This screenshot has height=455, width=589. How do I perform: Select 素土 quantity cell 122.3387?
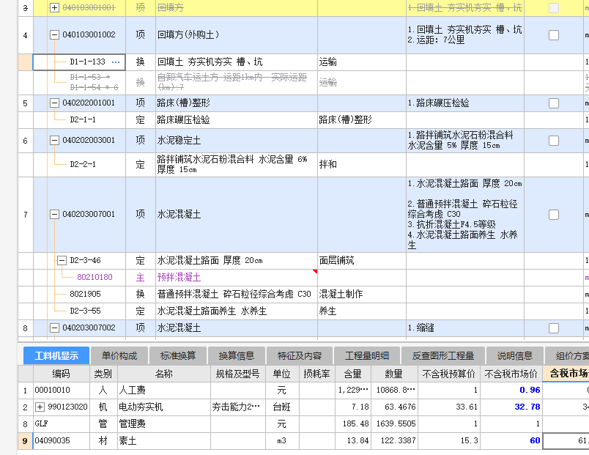(x=394, y=441)
